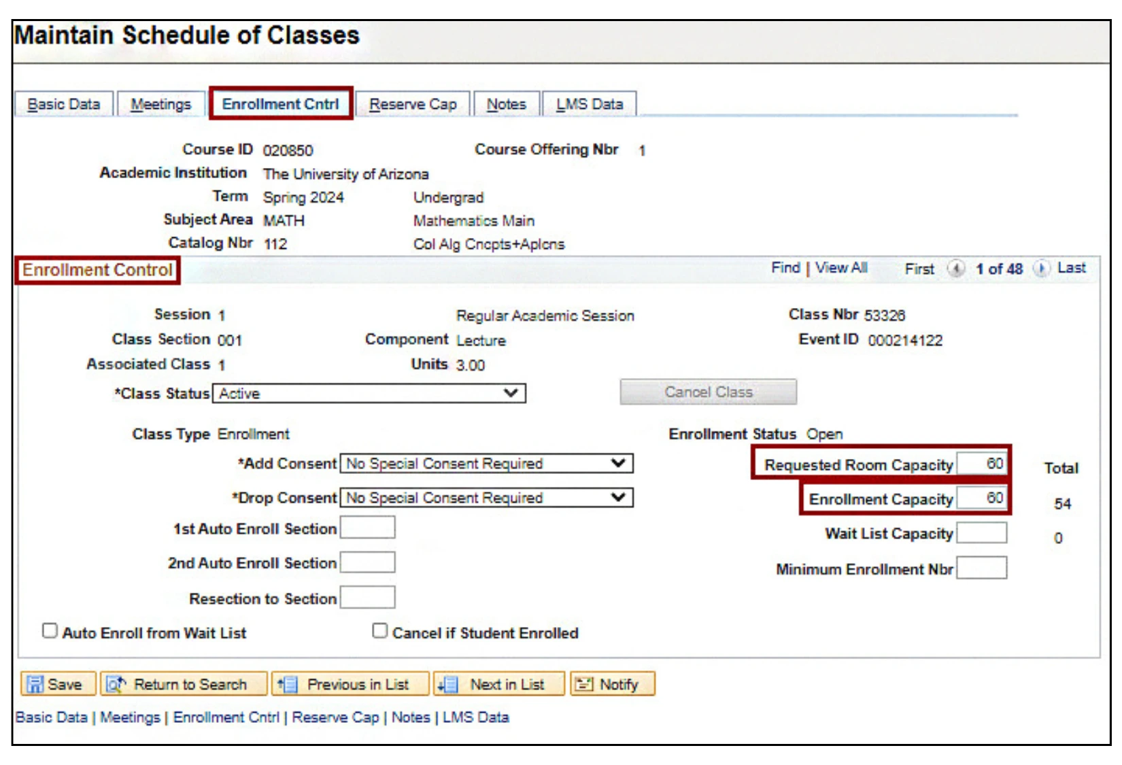Viewport: 1122px width, 765px height.
Task: Click the bottom Meetings link
Action: (x=131, y=717)
